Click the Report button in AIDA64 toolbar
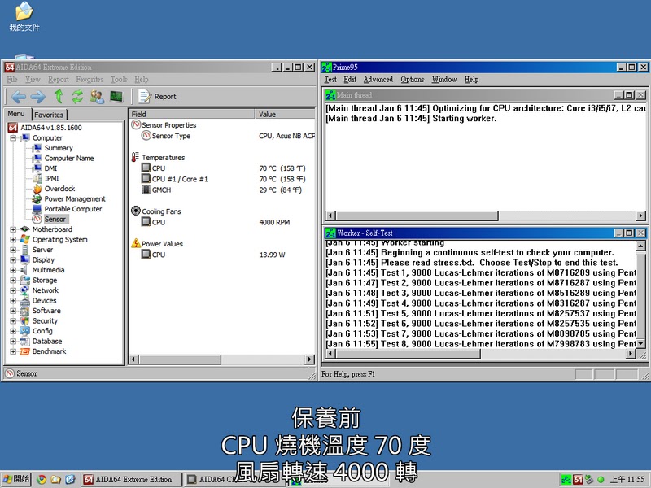The width and height of the screenshot is (651, 488). [157, 96]
